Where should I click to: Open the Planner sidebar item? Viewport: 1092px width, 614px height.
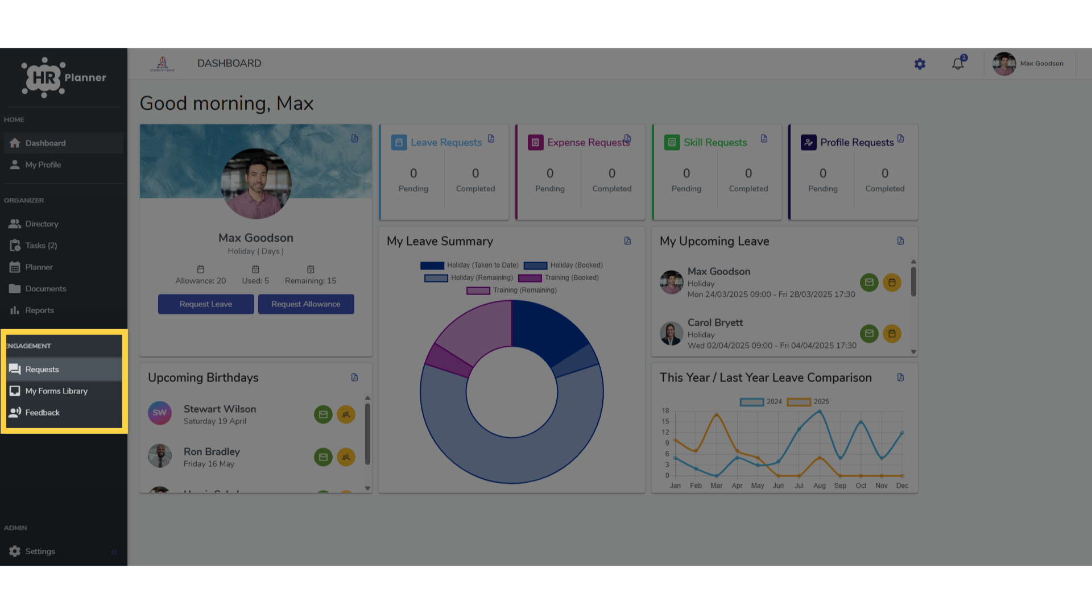click(x=63, y=267)
